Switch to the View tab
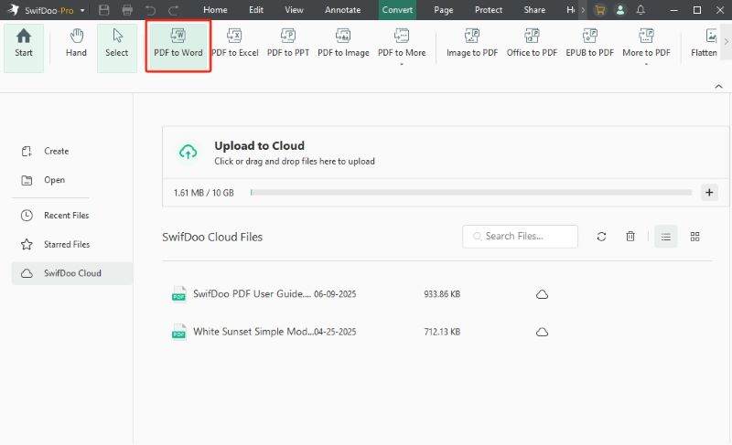 pos(294,10)
